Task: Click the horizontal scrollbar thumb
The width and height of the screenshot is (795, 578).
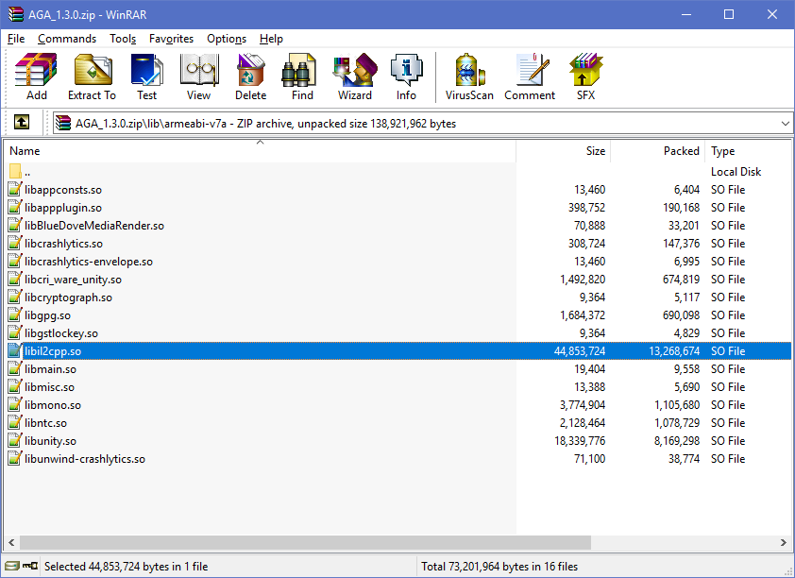Action: (x=305, y=542)
